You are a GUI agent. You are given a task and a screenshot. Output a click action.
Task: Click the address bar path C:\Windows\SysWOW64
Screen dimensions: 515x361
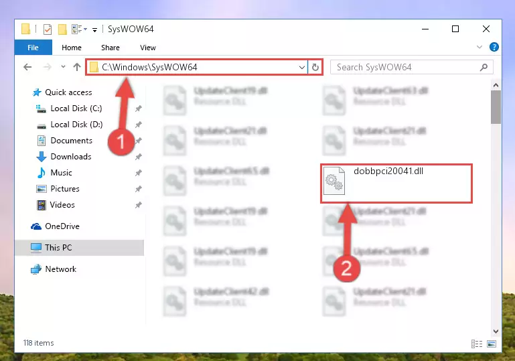149,68
